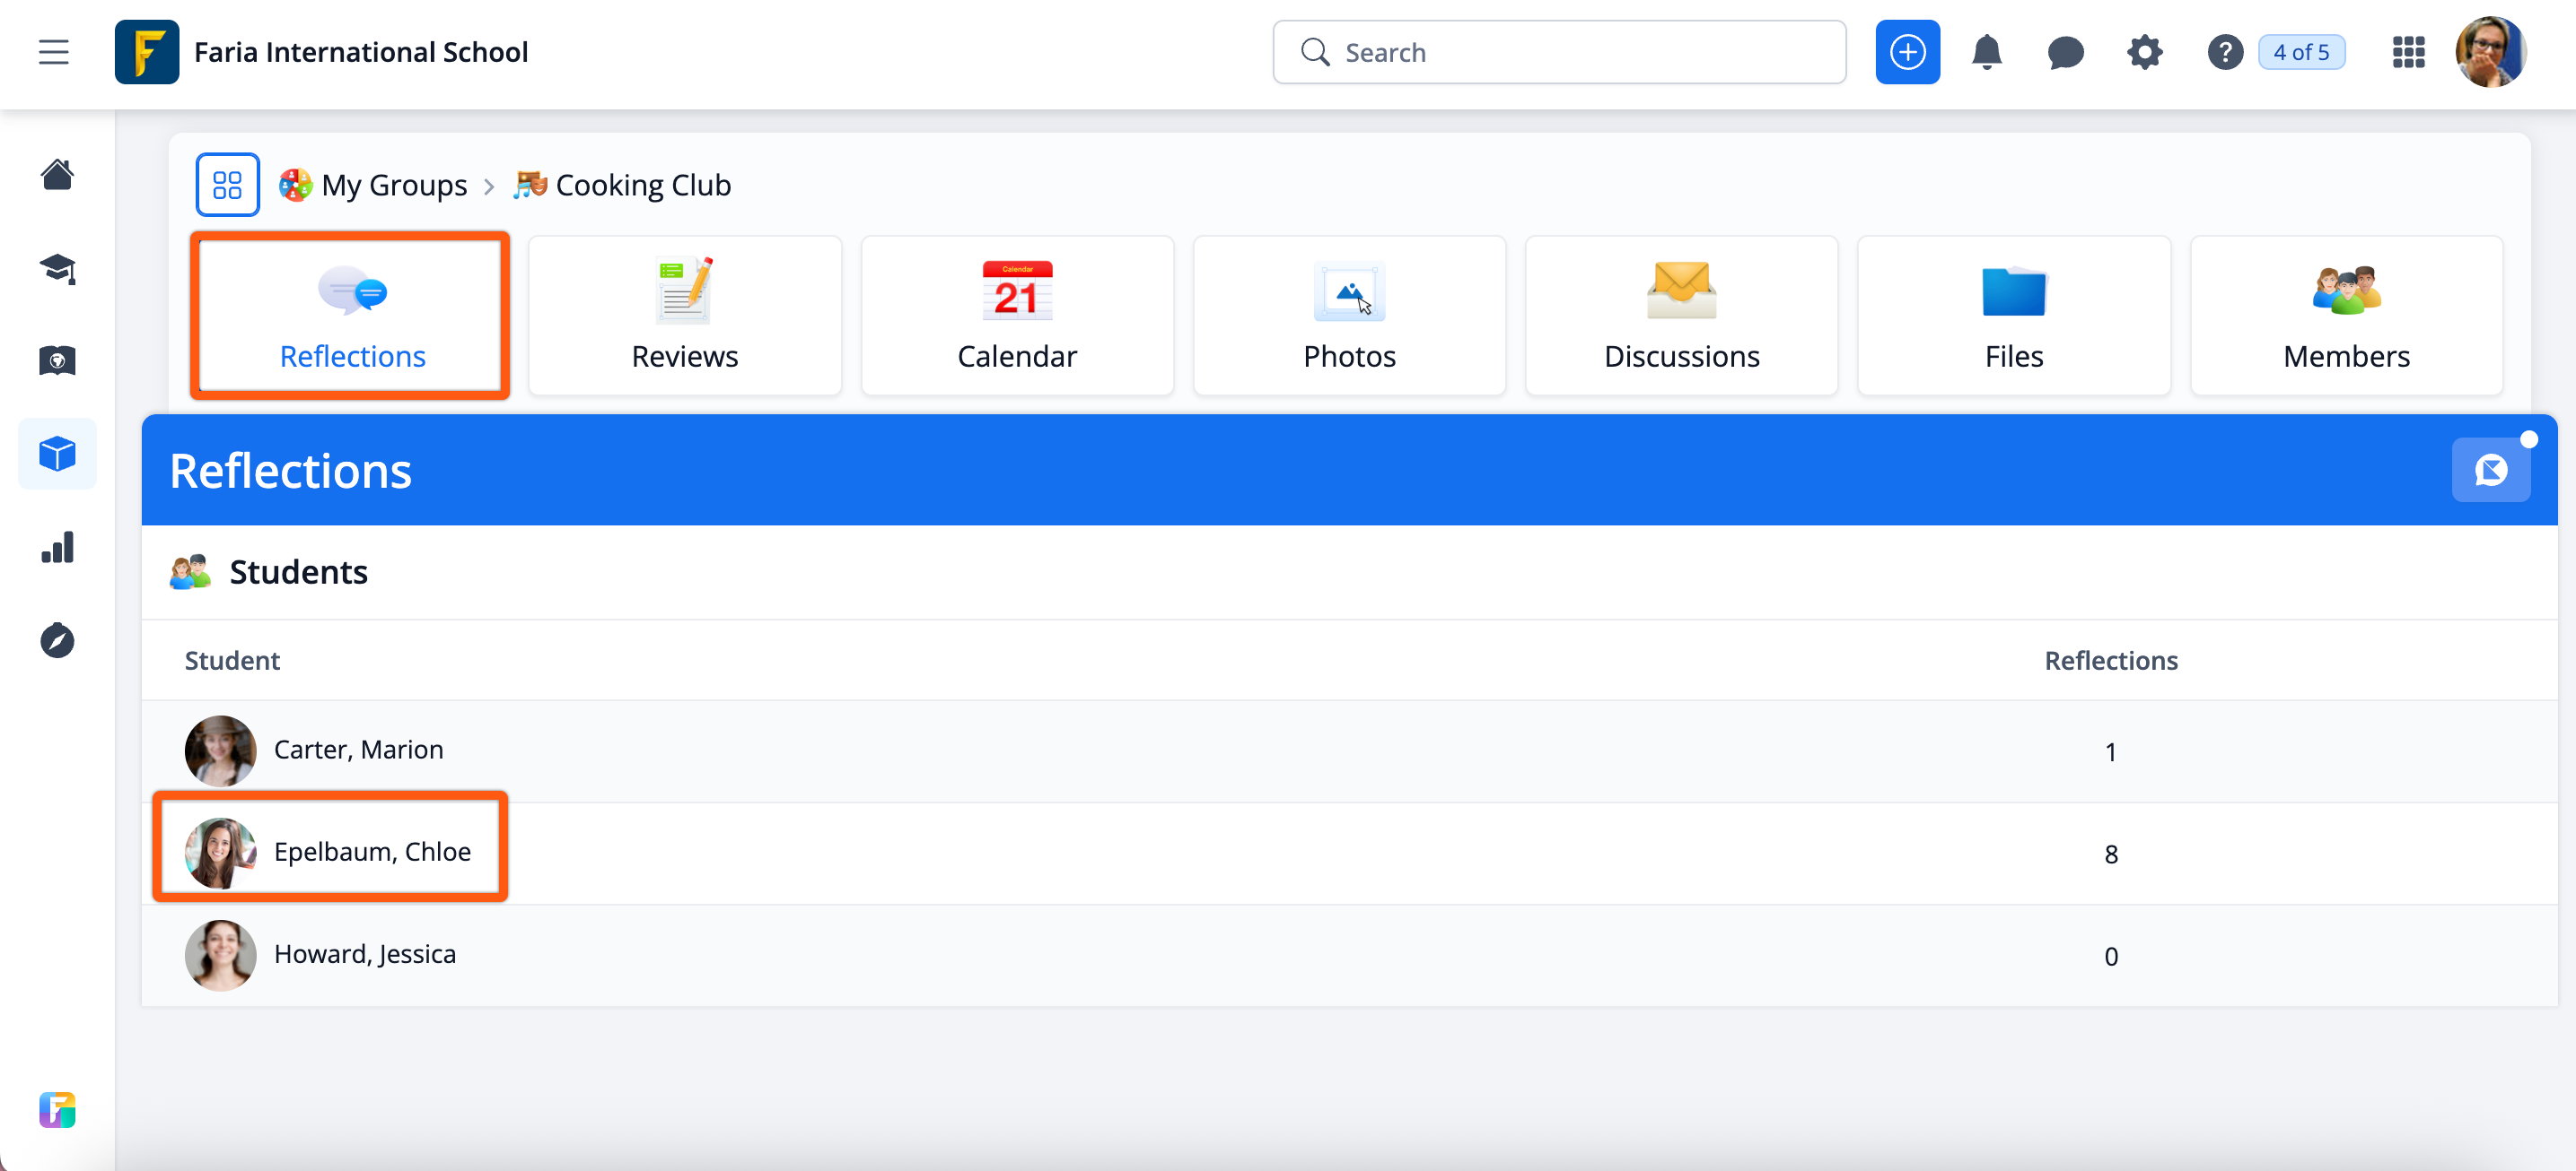Open the user profile avatar menu
The width and height of the screenshot is (2576, 1171).
2489,52
